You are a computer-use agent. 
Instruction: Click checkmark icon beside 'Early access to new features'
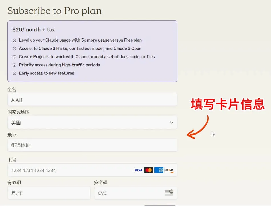(x=15, y=74)
